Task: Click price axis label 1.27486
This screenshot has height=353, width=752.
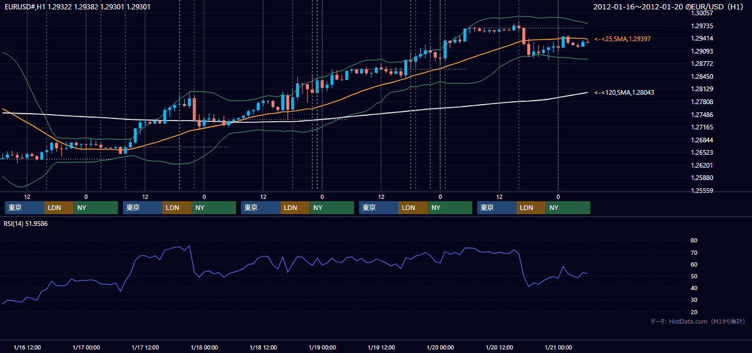Action: tap(702, 115)
